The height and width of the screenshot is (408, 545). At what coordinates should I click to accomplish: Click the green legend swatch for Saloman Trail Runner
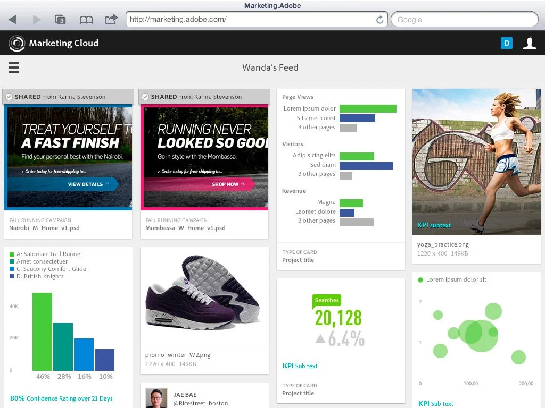coord(12,254)
